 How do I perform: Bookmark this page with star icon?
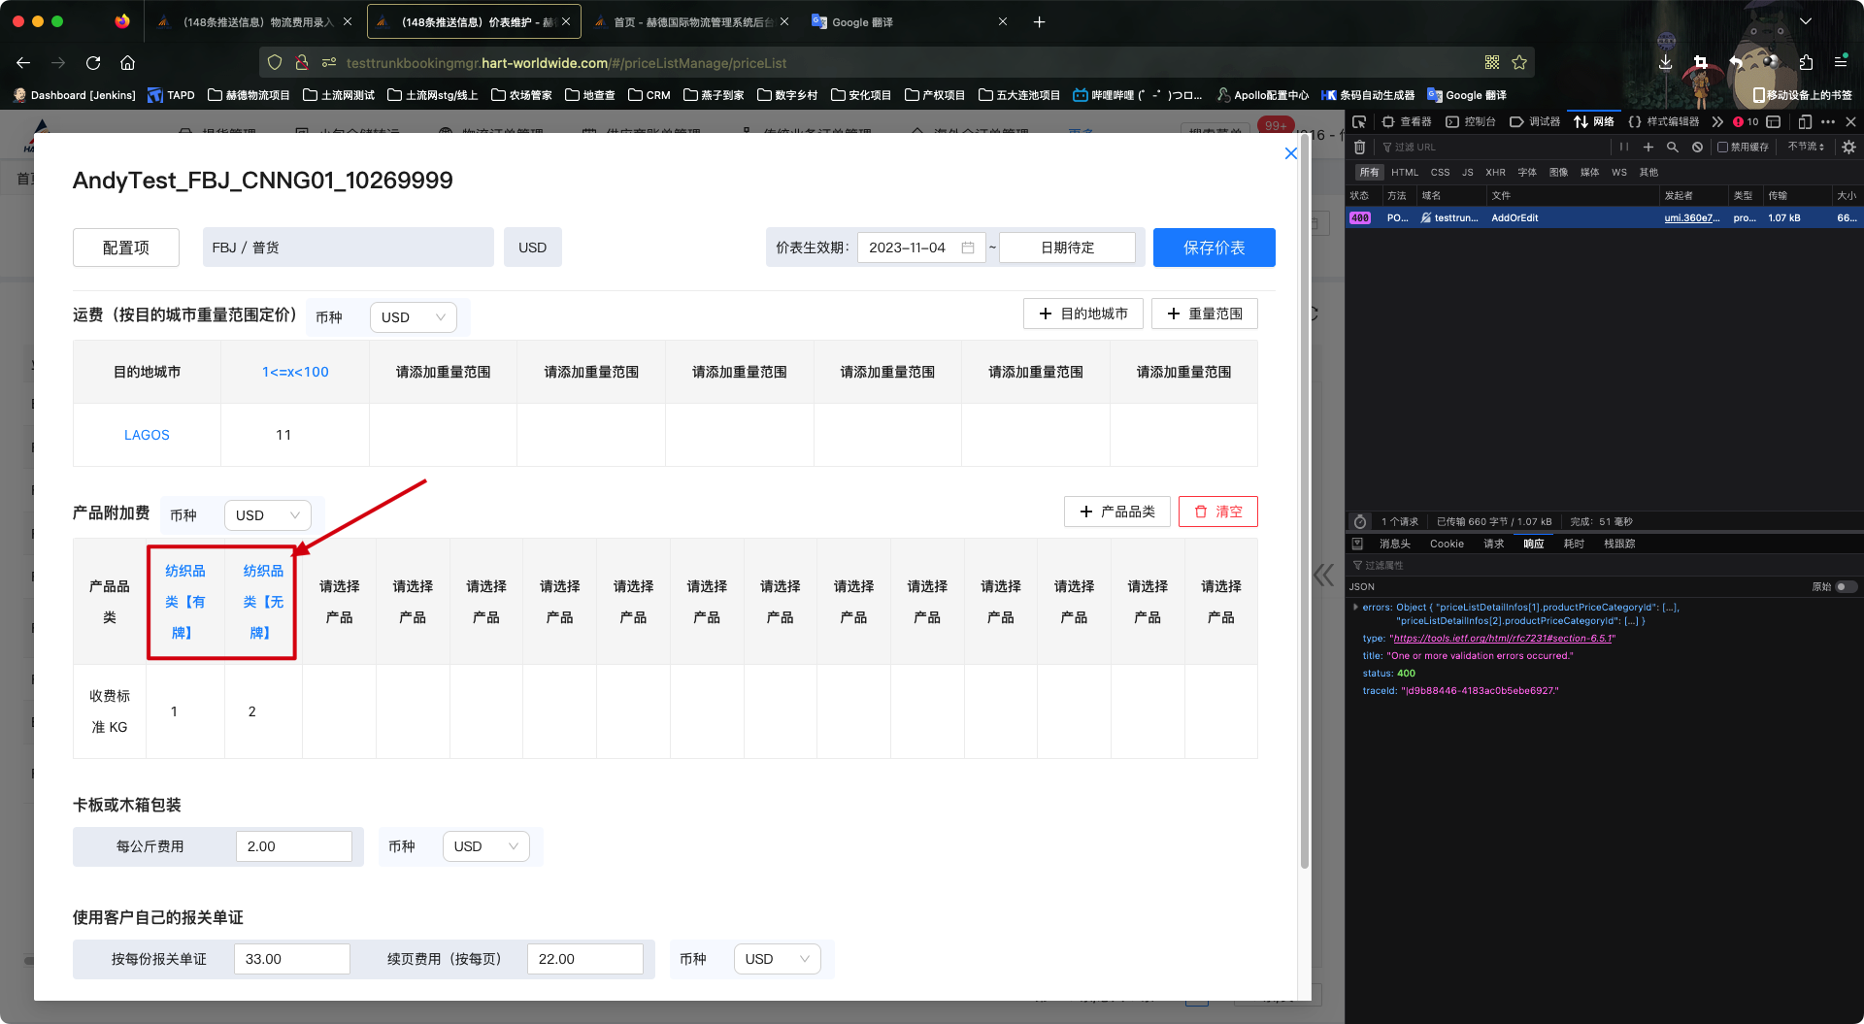click(x=1519, y=62)
